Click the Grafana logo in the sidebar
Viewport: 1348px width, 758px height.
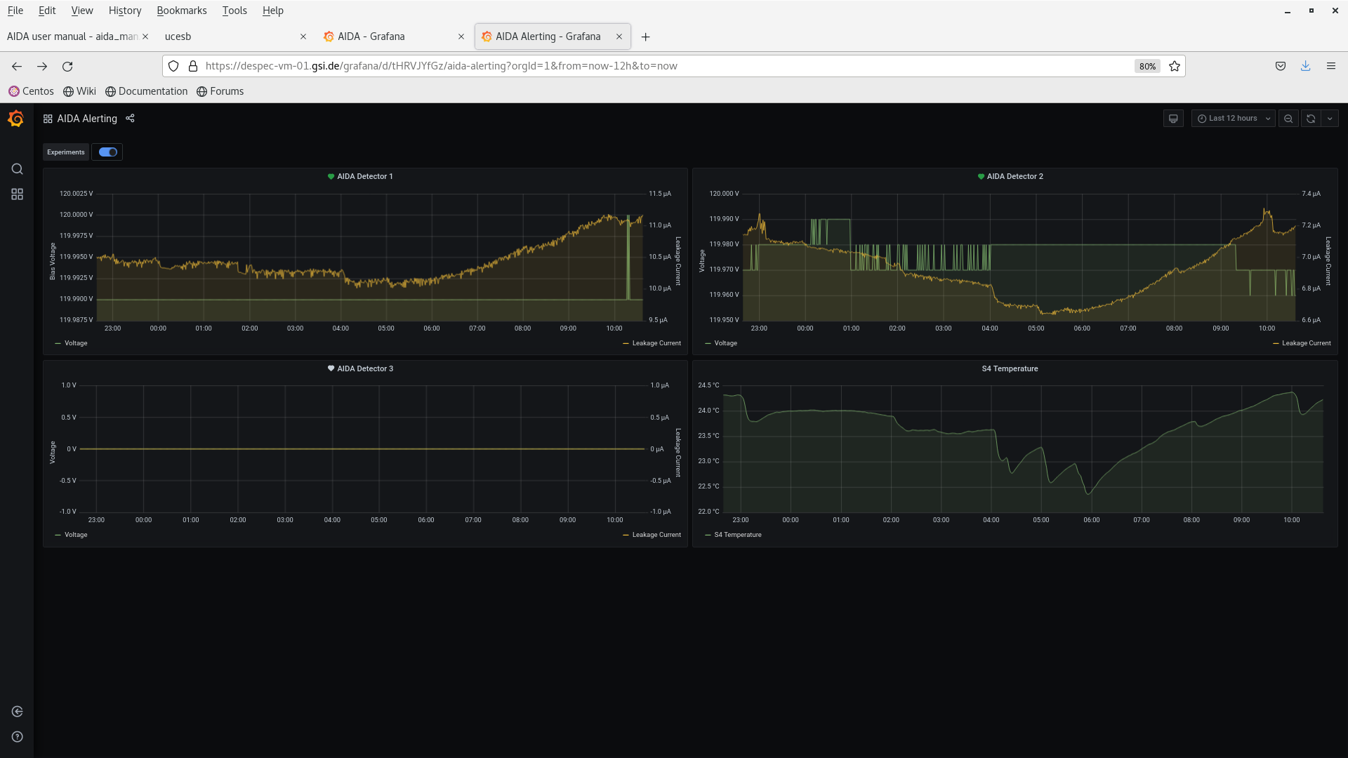[15, 119]
